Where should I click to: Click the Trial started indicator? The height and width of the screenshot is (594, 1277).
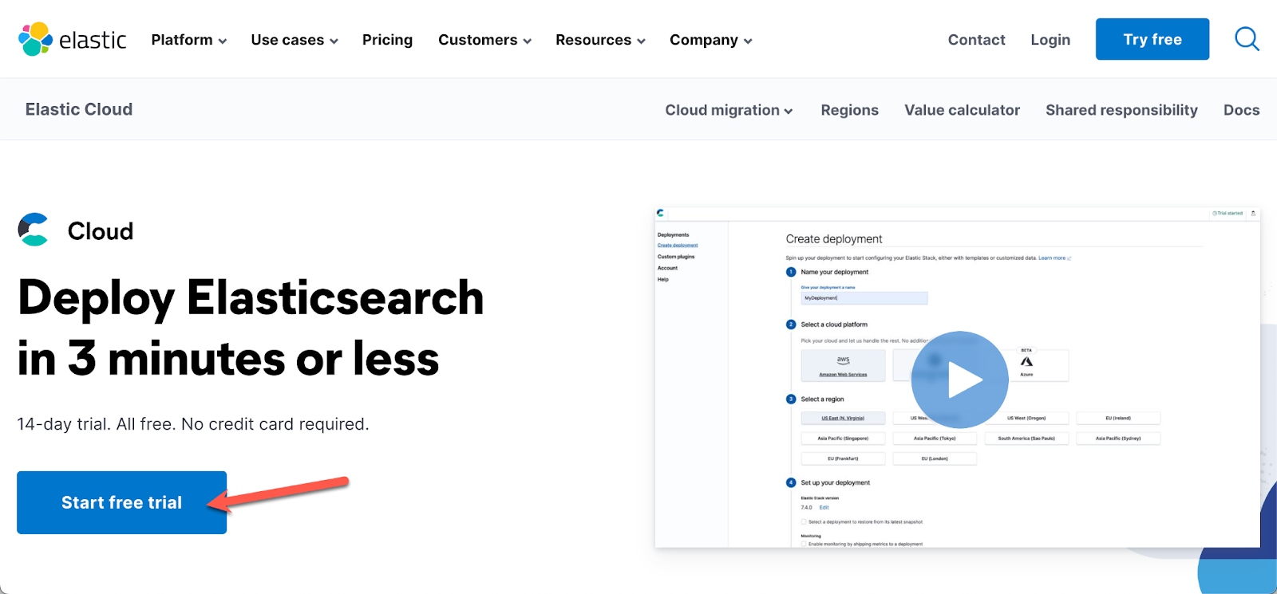(x=1228, y=213)
